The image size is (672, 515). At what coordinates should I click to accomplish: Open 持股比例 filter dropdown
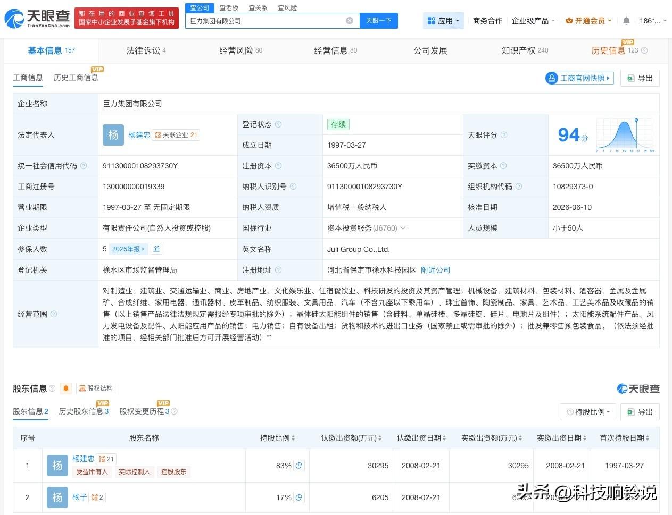588,412
